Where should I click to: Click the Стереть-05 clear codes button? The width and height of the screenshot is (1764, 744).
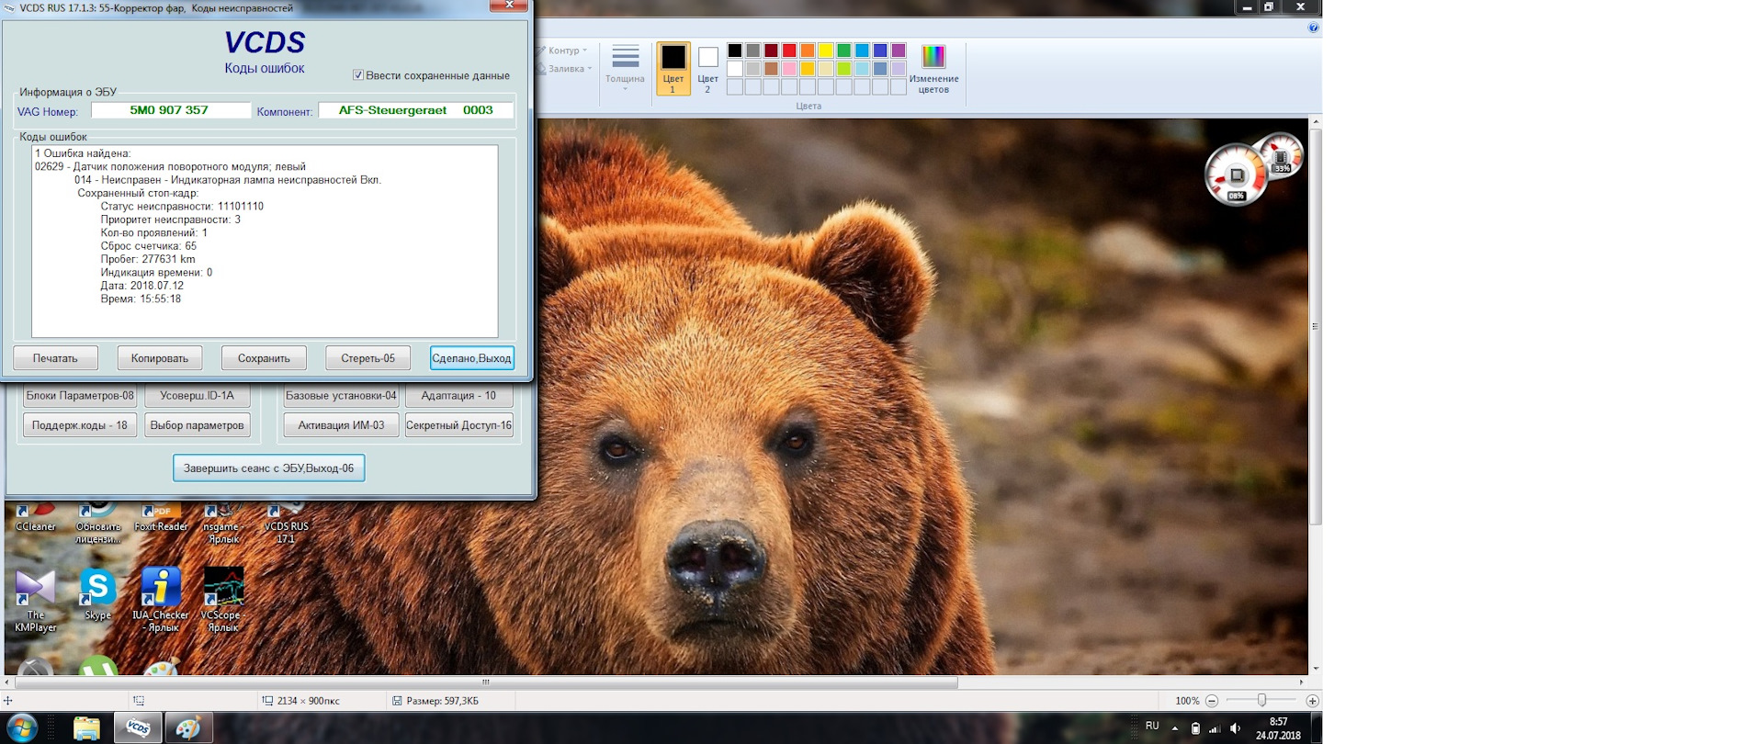(367, 358)
